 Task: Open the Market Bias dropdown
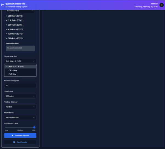tap(20, 117)
